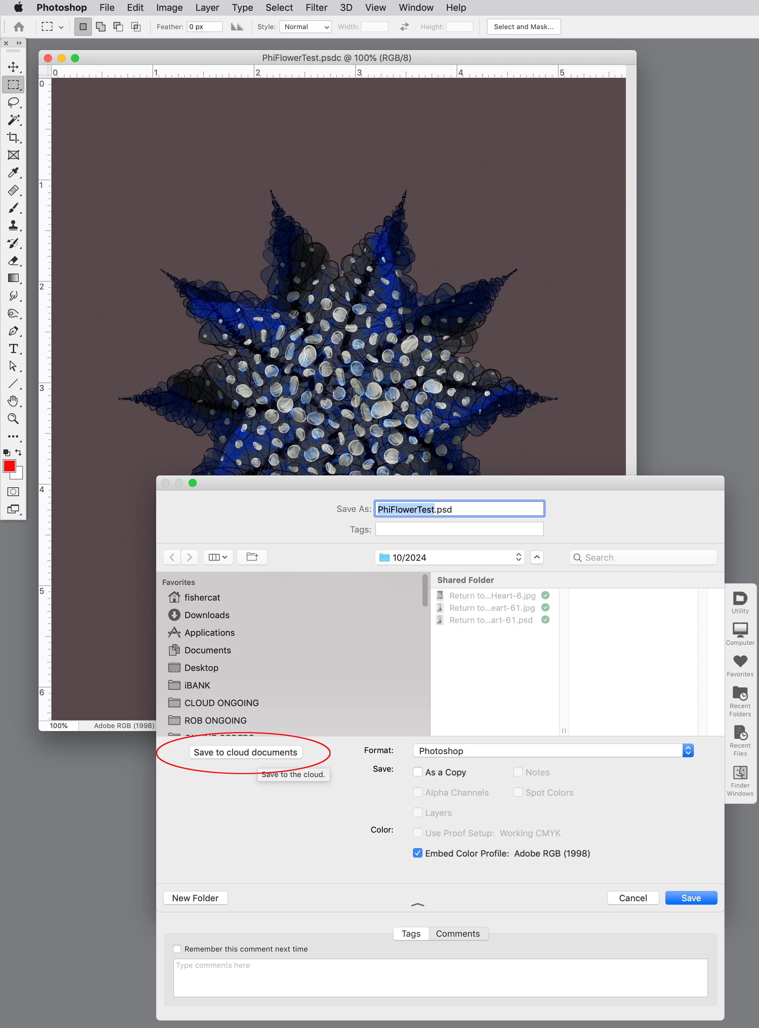Check Remember this comment next time

177,949
